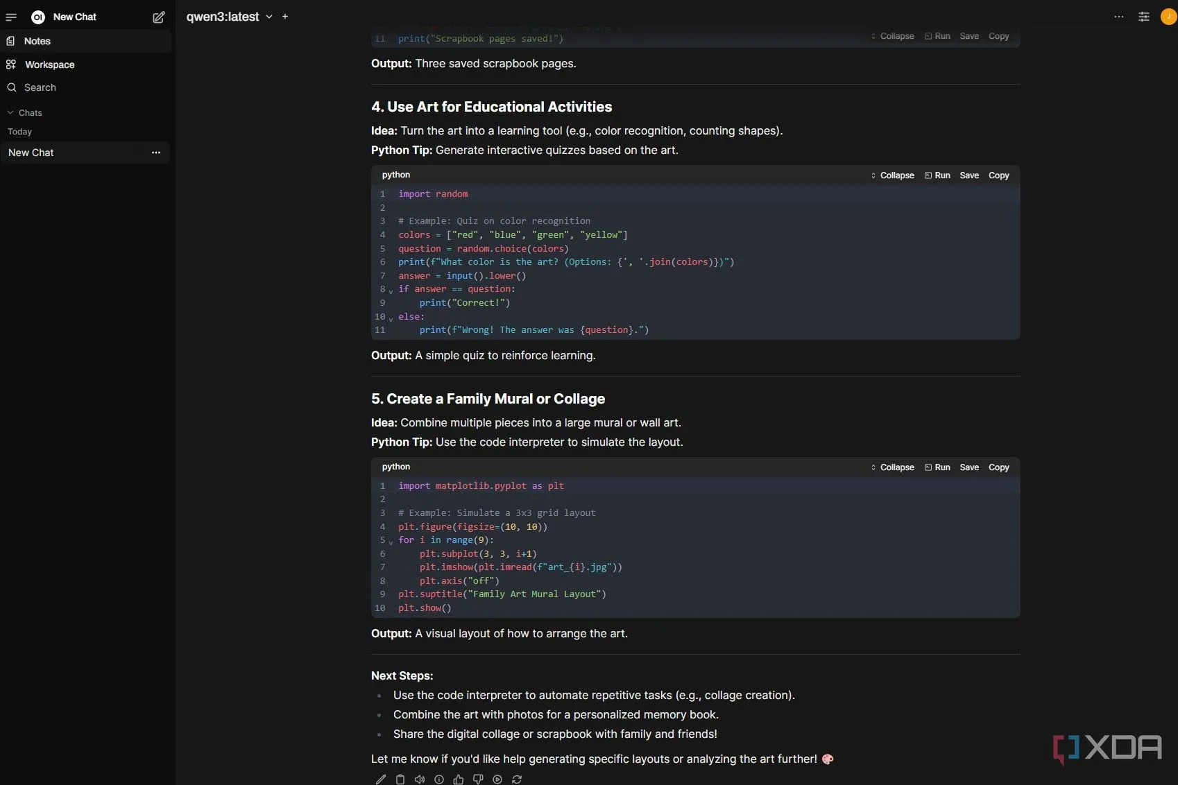Viewport: 1178px width, 785px height.
Task: Continue the response with the play icon
Action: click(497, 779)
